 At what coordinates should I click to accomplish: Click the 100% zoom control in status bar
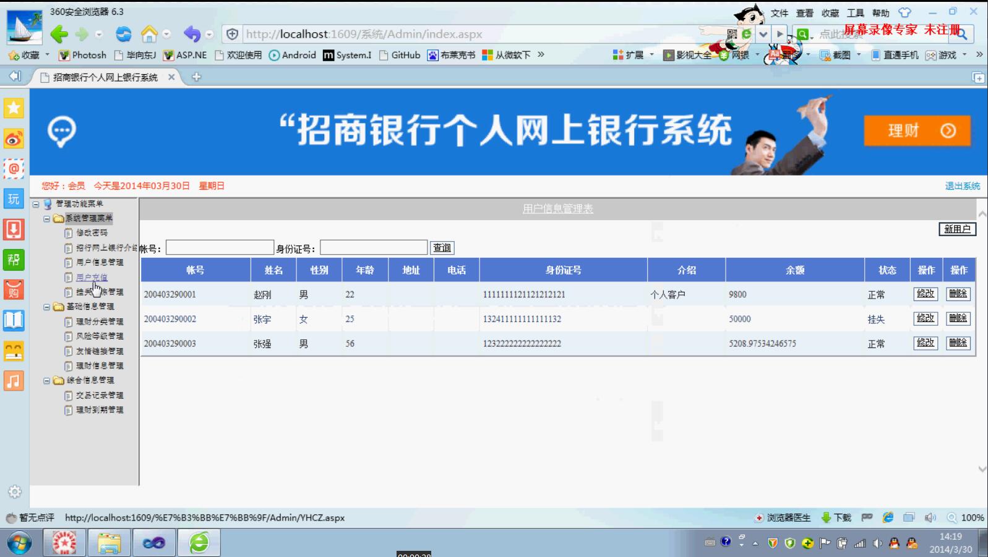pos(966,517)
